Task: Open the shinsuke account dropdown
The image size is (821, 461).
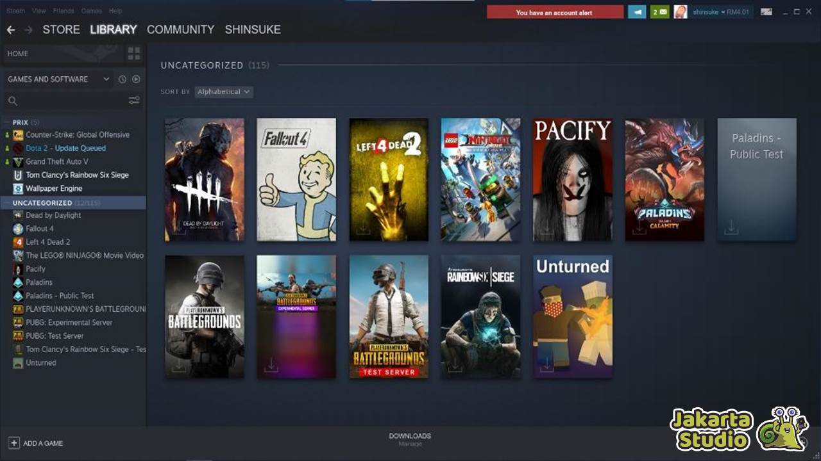Action: (720, 12)
